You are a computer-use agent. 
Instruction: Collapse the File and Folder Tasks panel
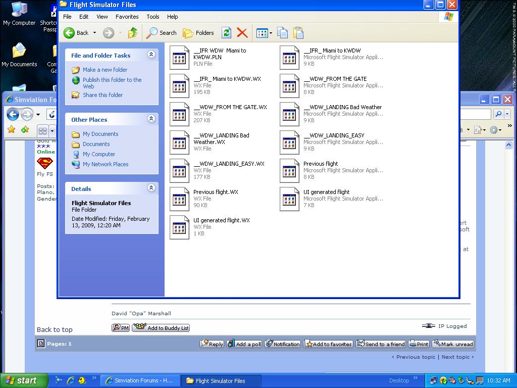[x=151, y=55]
